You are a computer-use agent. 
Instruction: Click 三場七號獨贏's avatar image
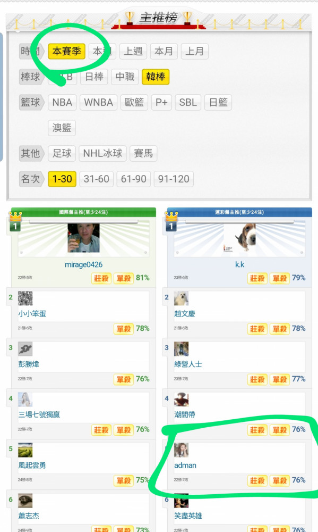click(25, 400)
